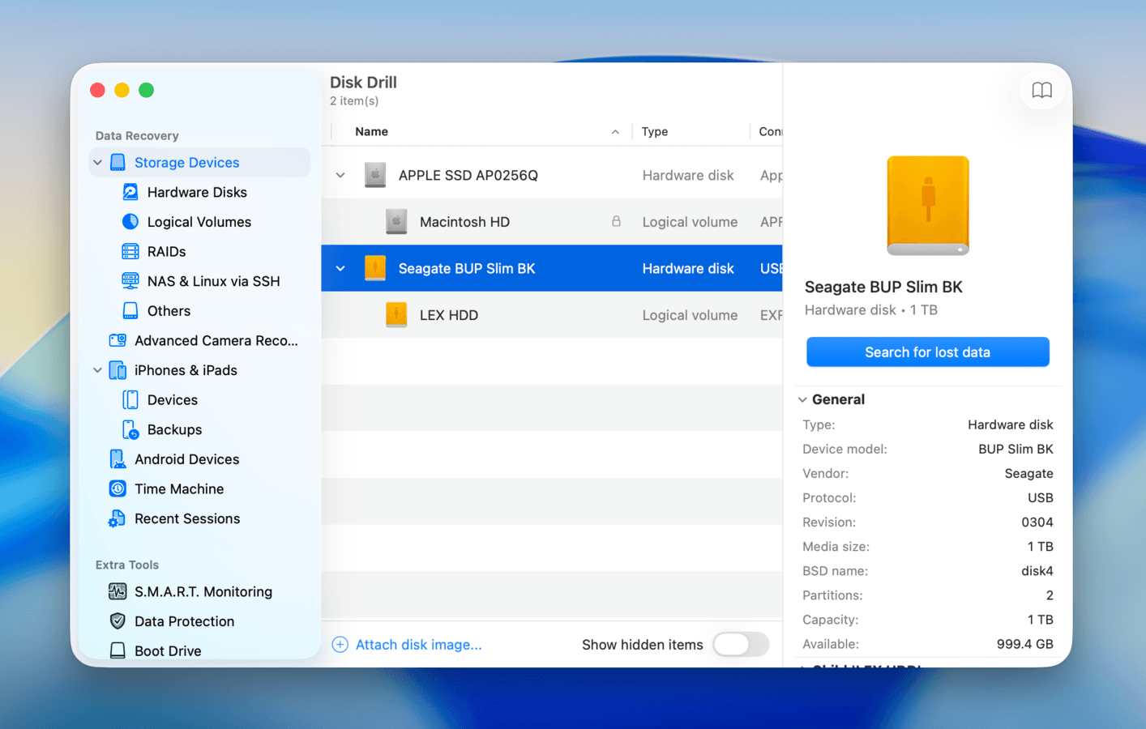
Task: Open Time Machine section
Action: (x=179, y=489)
